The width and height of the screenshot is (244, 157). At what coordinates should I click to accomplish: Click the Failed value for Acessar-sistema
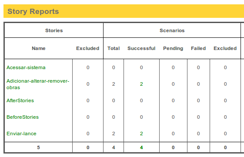[198, 67]
